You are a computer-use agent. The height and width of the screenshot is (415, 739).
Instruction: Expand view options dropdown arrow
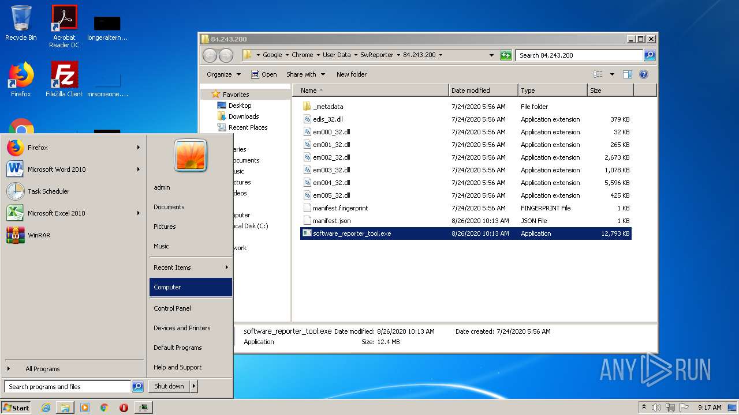tap(612, 74)
